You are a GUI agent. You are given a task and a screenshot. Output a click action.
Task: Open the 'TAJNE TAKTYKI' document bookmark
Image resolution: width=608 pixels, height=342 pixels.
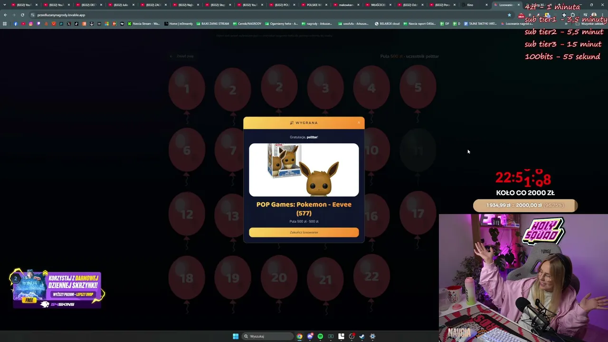(480, 24)
